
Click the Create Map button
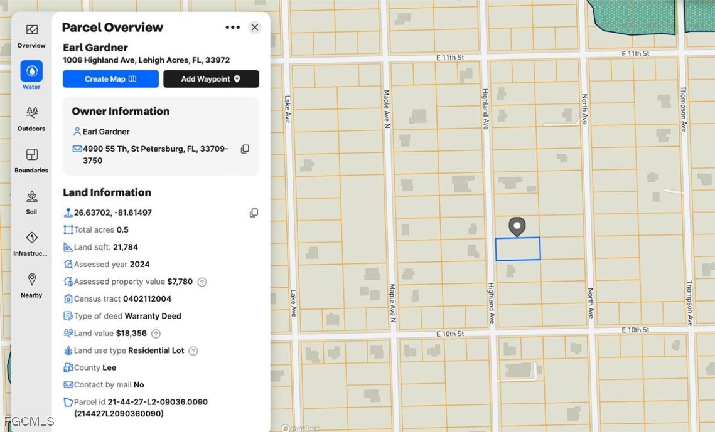110,79
